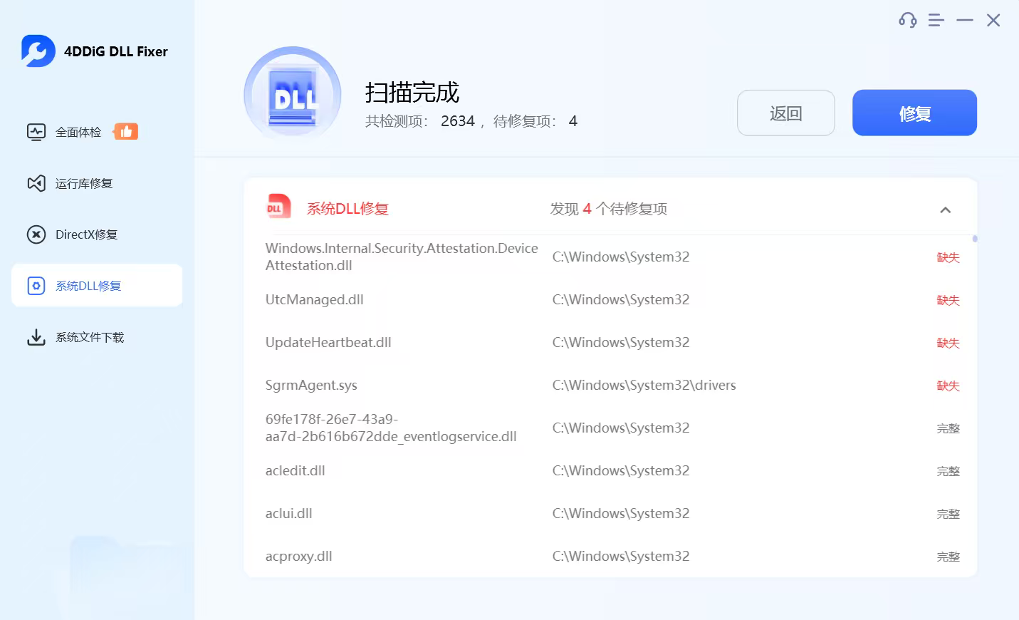Click the runtime library repair icon

[36, 183]
